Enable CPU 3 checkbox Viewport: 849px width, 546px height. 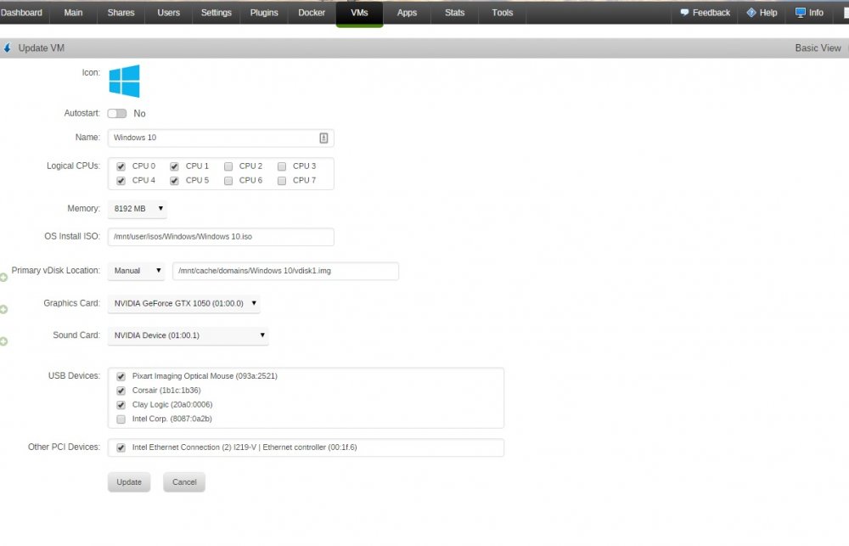click(x=282, y=166)
